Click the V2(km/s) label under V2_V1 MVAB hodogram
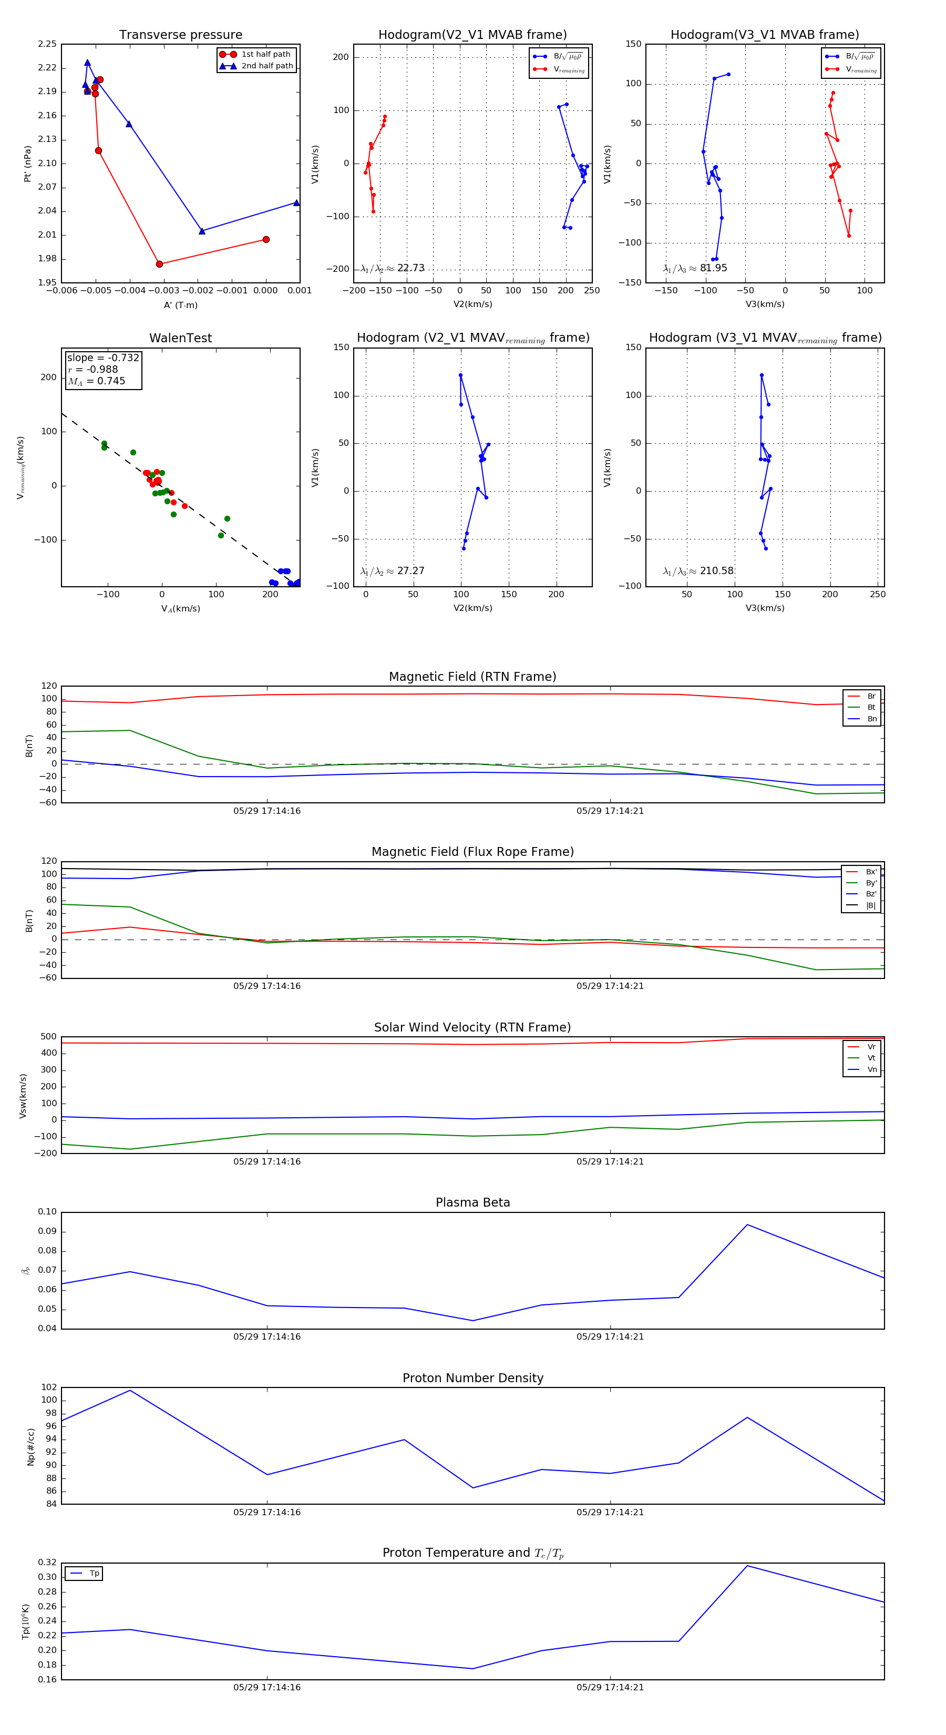The image size is (946, 1735). pyautogui.click(x=472, y=304)
